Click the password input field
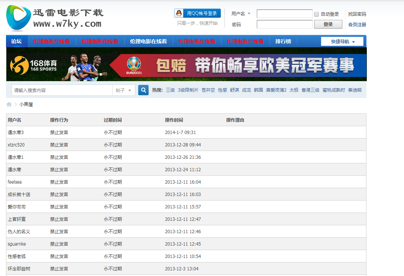404x276 pixels. click(x=285, y=24)
